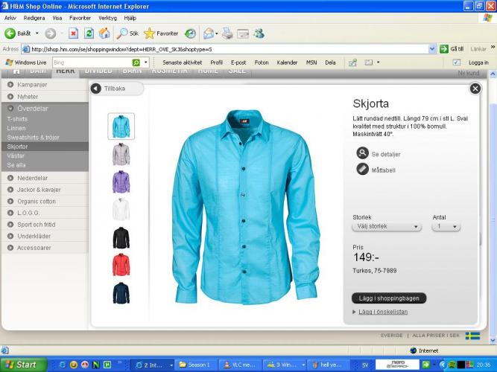Click the Sök search toolbar icon

tap(121, 33)
